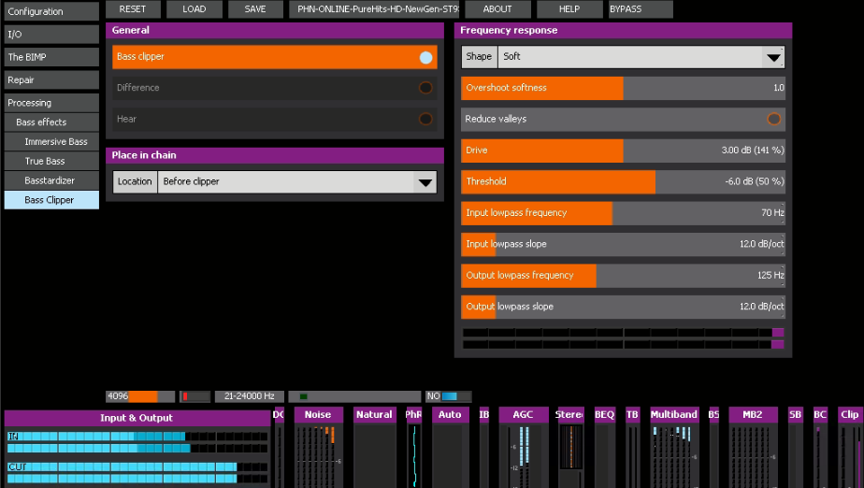Viewport: 864px width, 488px height.
Task: Toggle the Difference option
Action: click(425, 88)
